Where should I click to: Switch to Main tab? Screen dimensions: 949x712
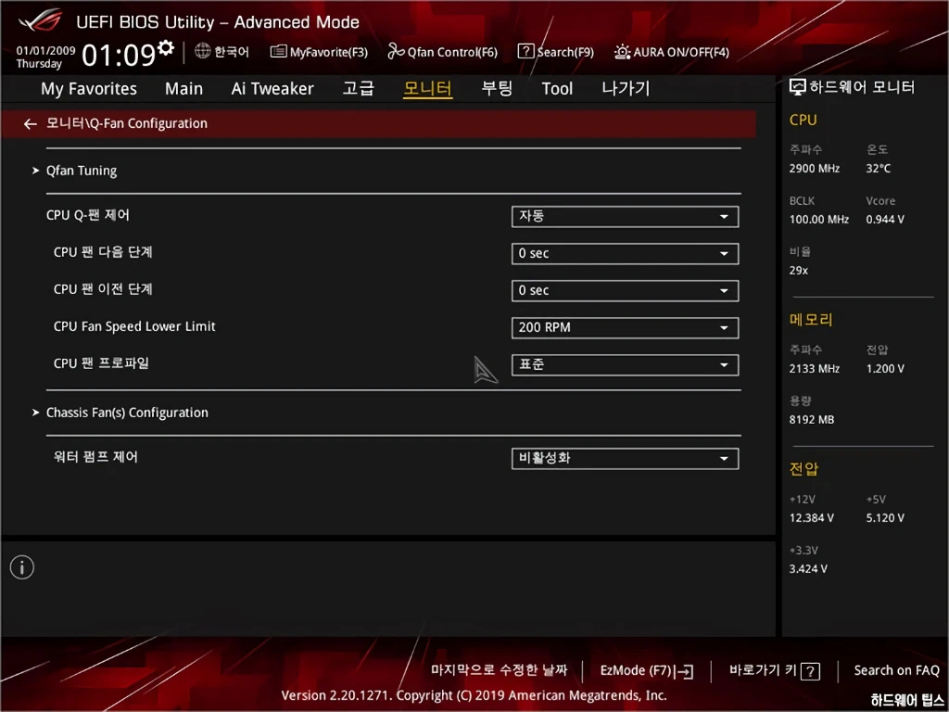pos(184,88)
